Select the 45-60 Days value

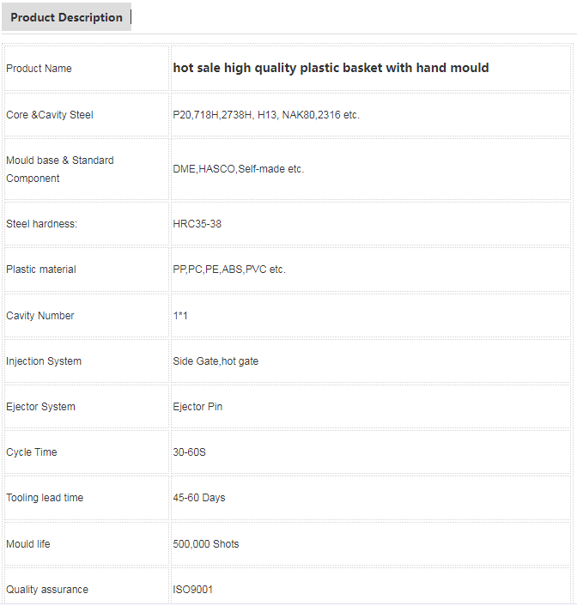point(199,498)
